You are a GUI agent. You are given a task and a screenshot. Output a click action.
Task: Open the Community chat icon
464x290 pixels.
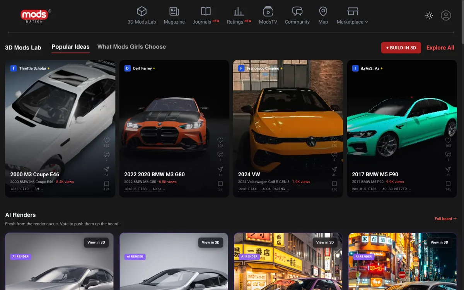coord(297,11)
